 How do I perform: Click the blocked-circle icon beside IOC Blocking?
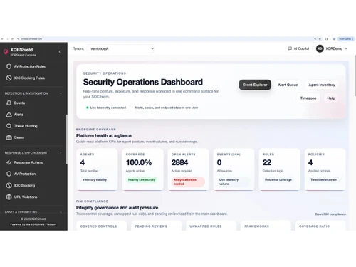(9, 185)
